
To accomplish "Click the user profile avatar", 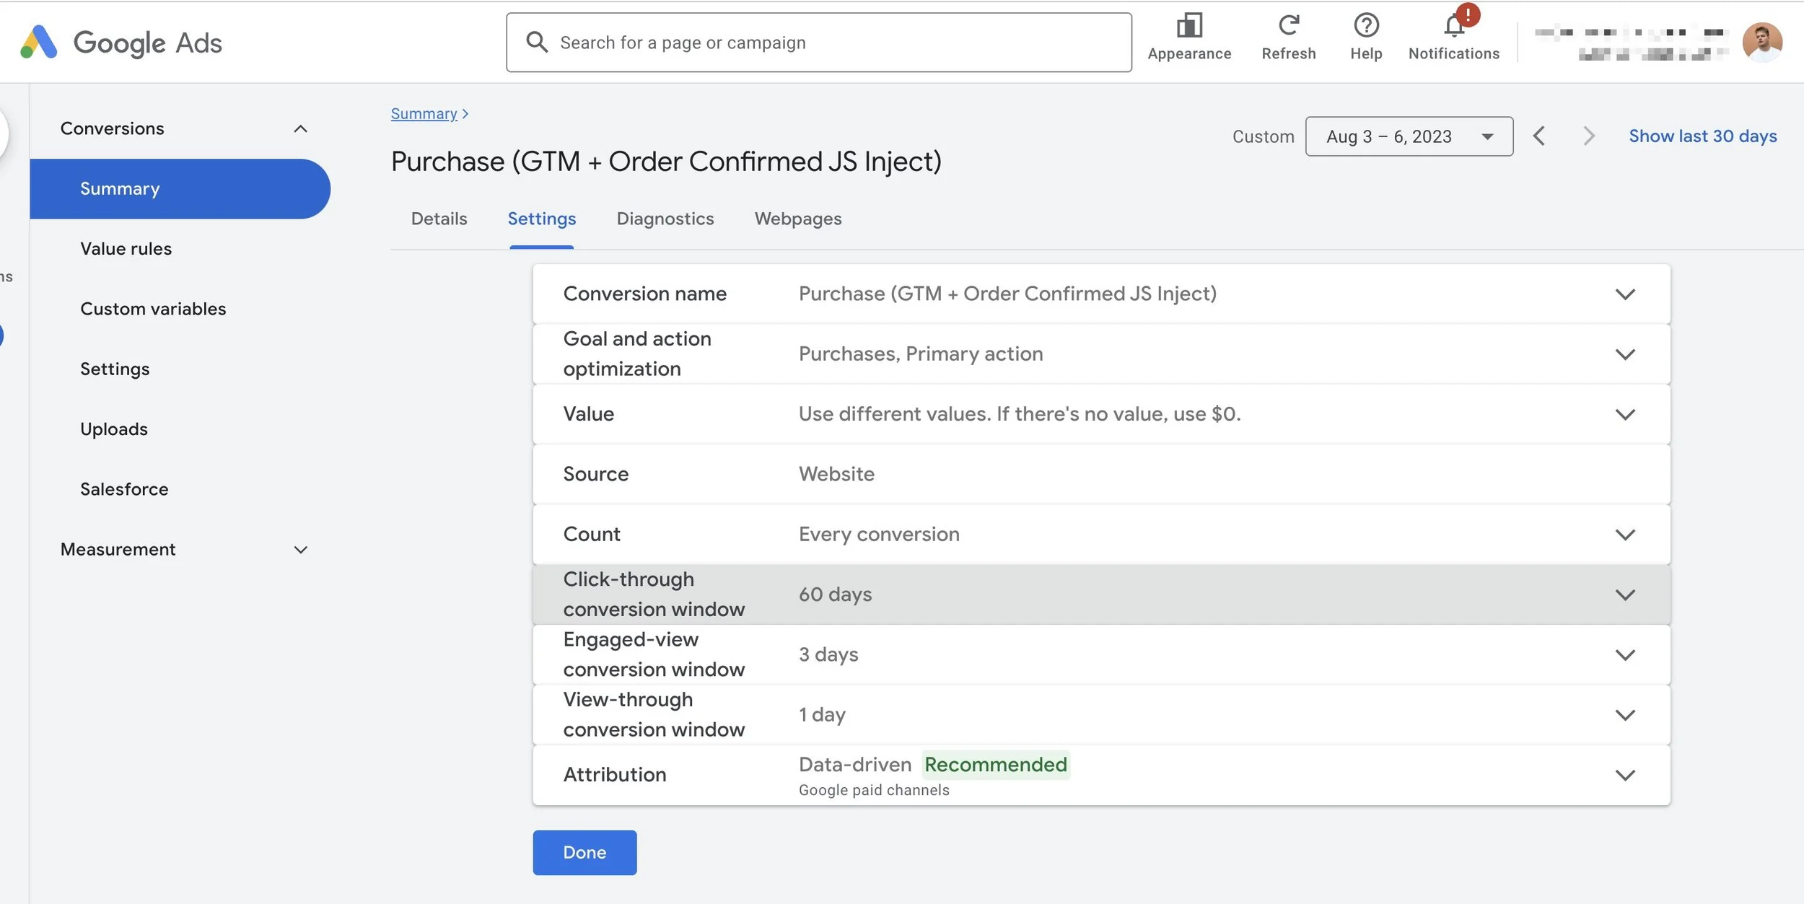I will pos(1761,42).
